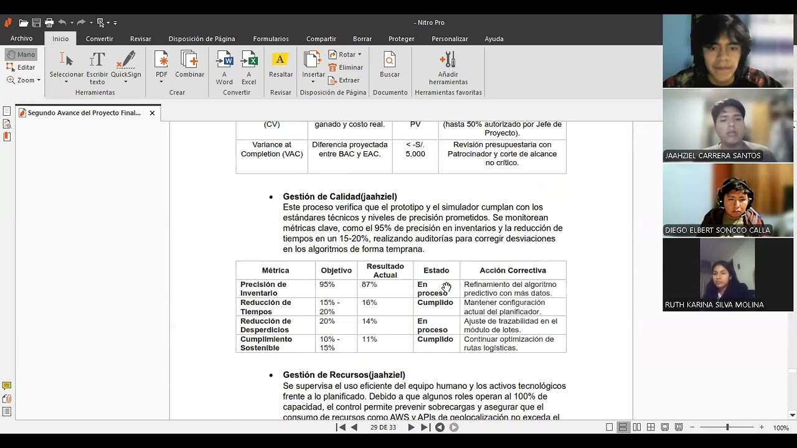The width and height of the screenshot is (797, 448).
Task: Click the Buscar search icon
Action: point(390,60)
